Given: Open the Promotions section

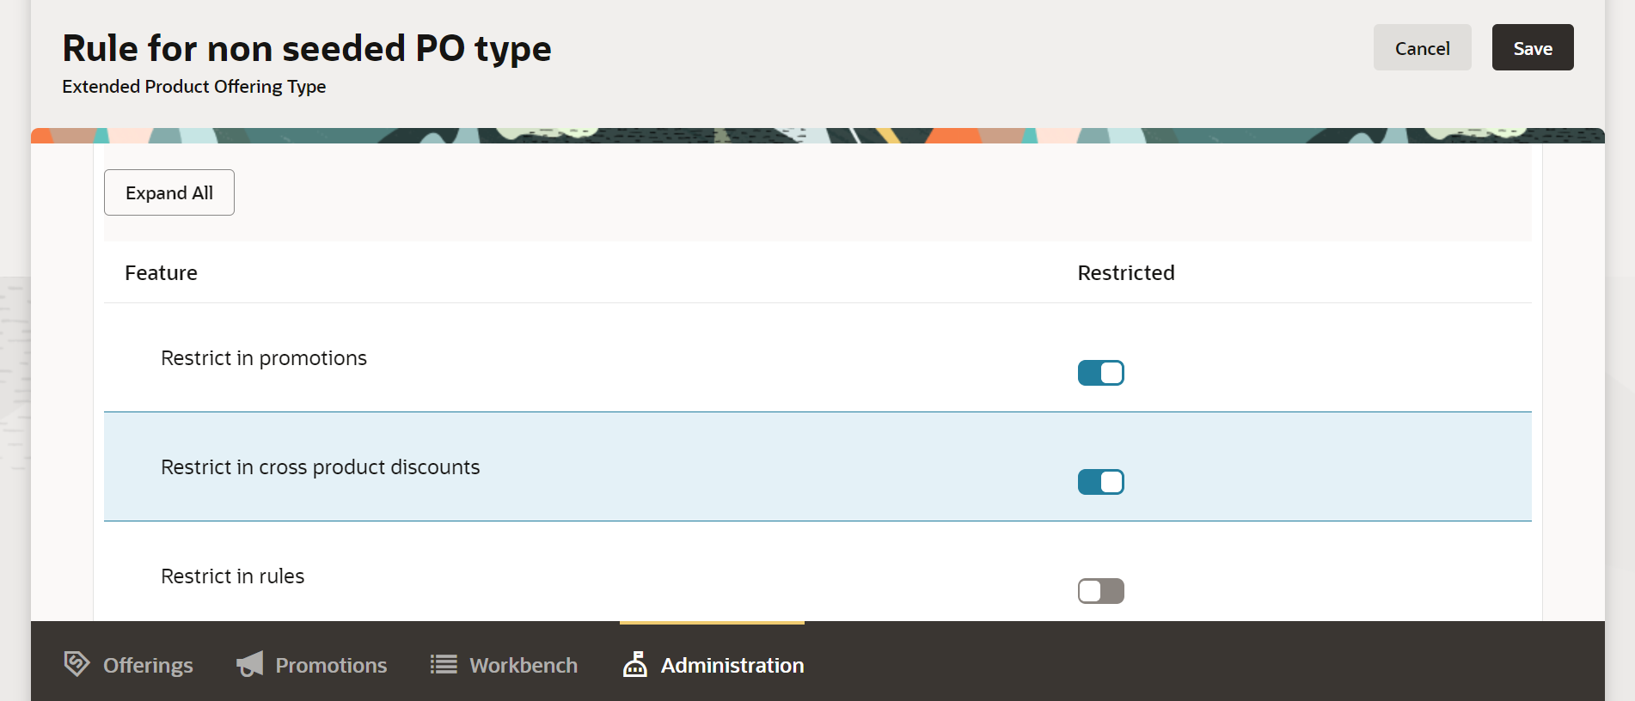Looking at the screenshot, I should tap(330, 664).
